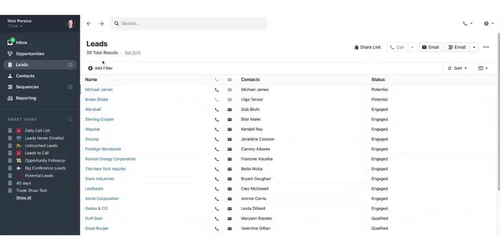Open Leads Never Emailed smart view

[x=44, y=138]
